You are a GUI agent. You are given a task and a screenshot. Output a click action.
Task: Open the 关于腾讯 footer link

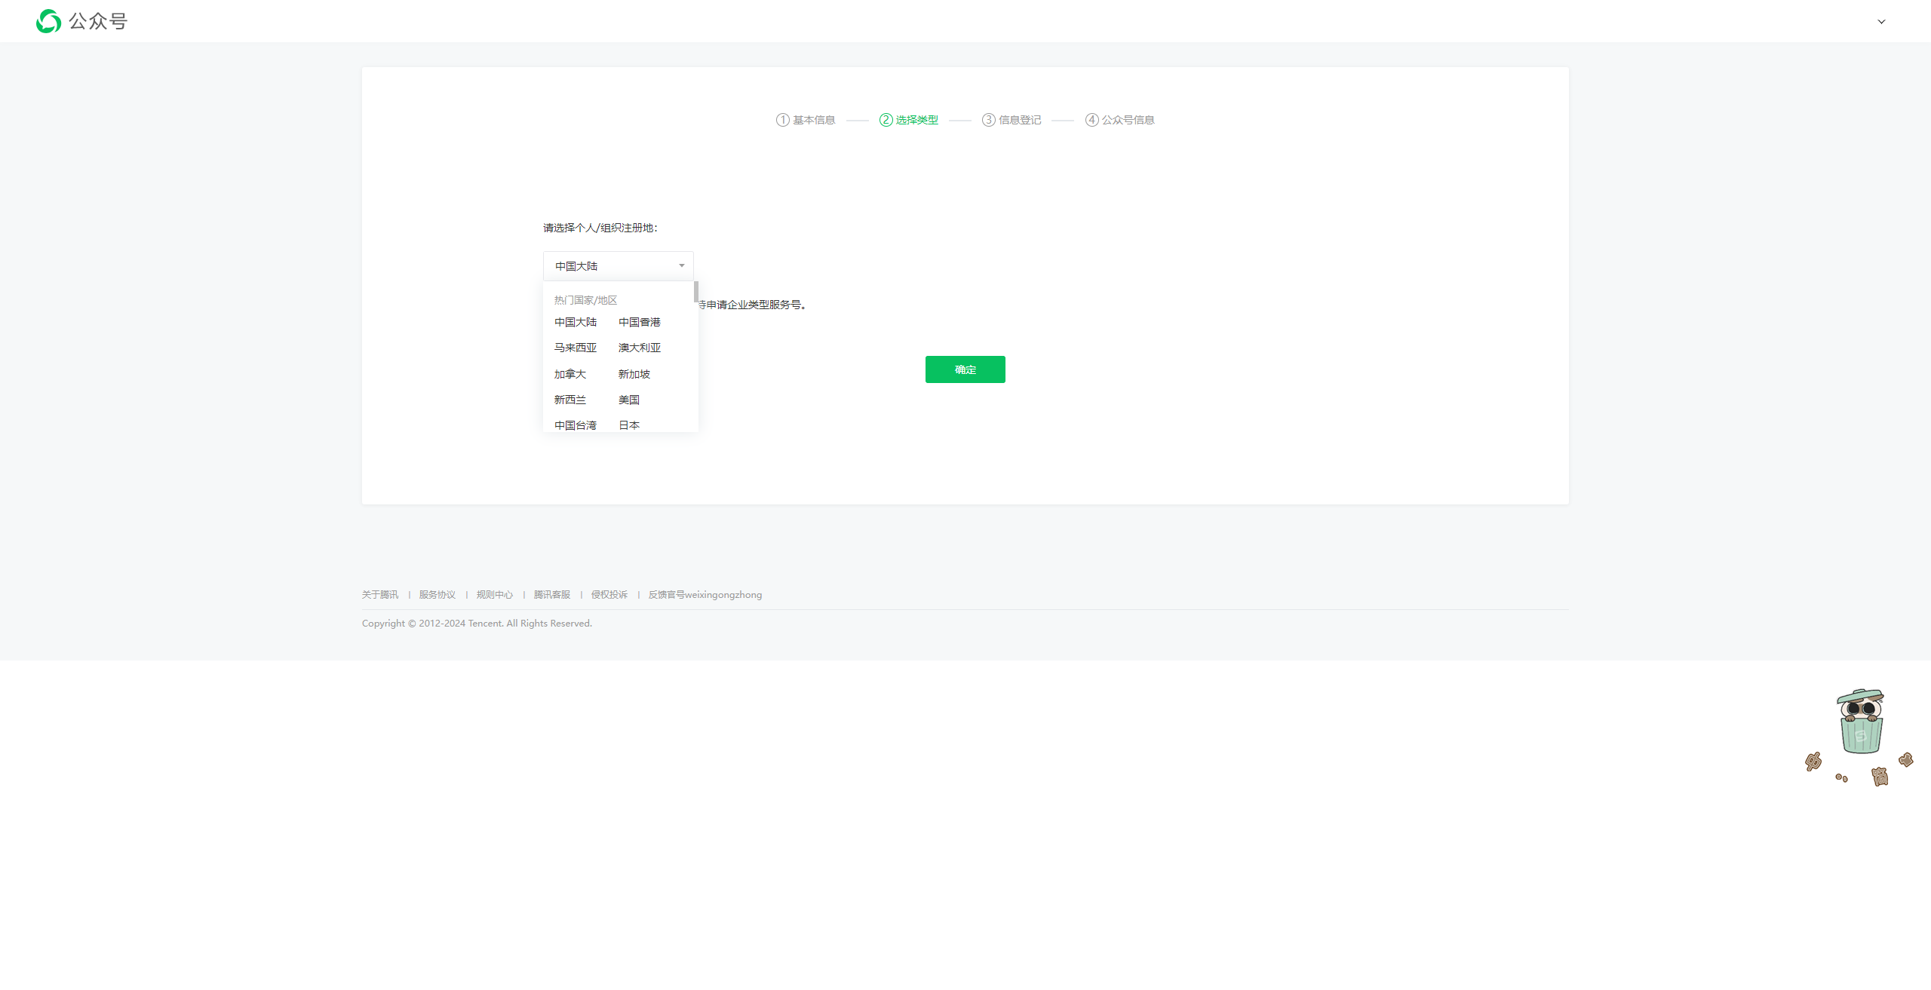tap(379, 595)
